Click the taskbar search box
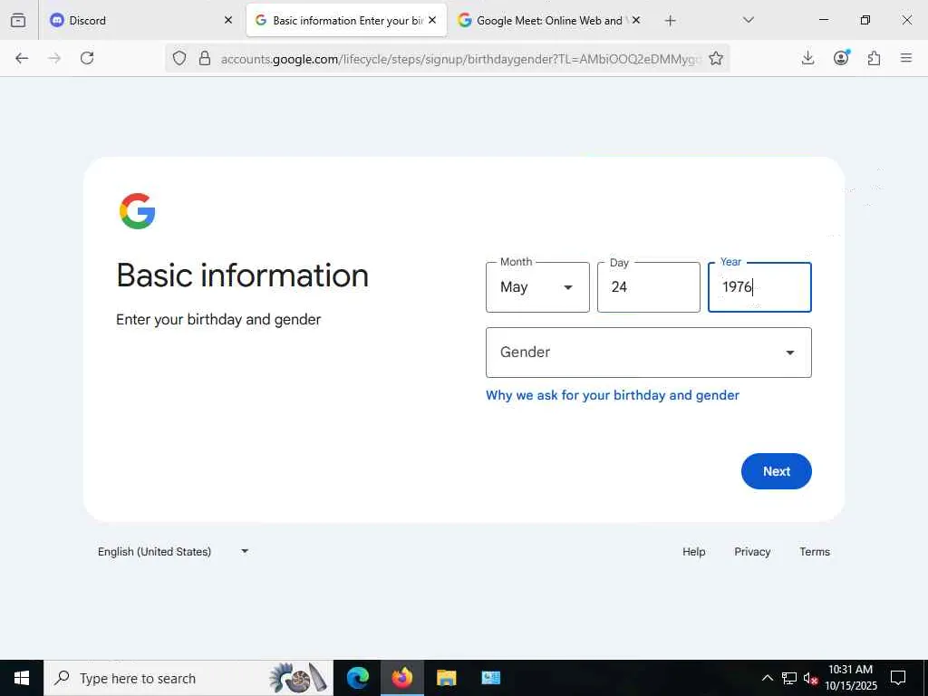Viewport: 928px width, 696px height. coord(188,678)
